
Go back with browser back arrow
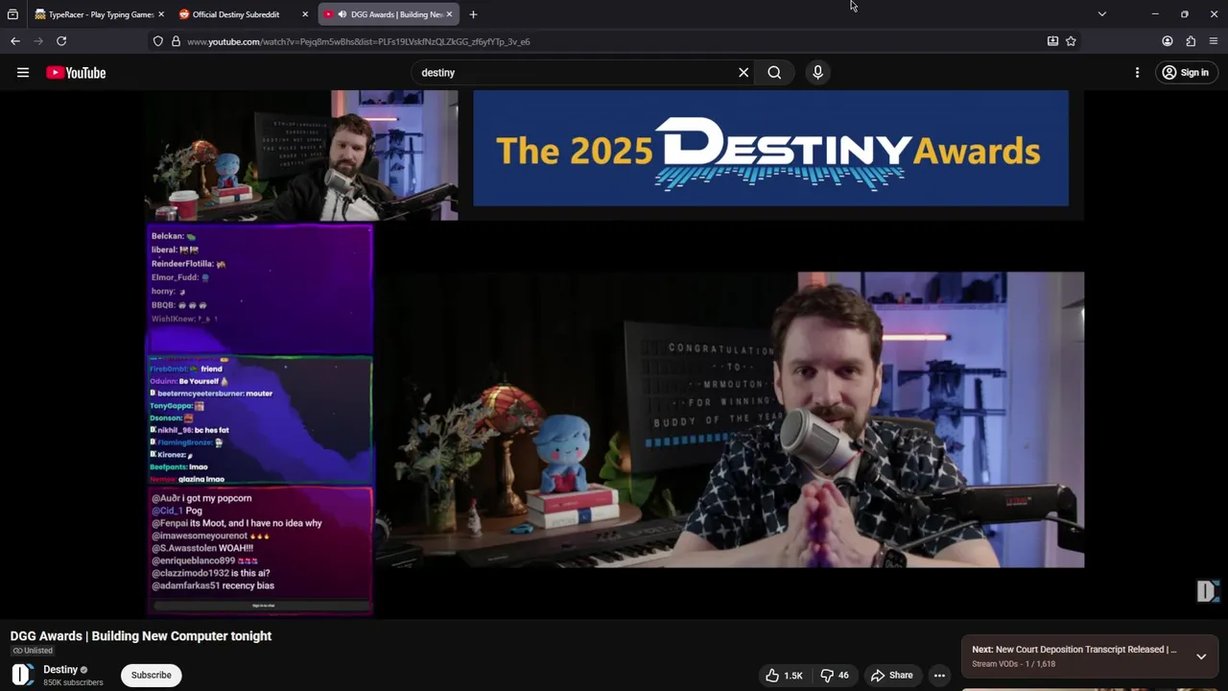(15, 41)
